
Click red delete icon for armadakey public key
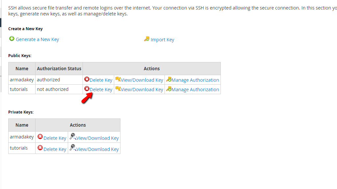[87, 79]
